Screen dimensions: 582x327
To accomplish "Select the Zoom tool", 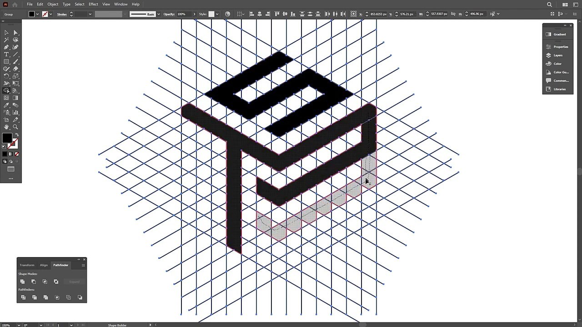I will point(15,127).
